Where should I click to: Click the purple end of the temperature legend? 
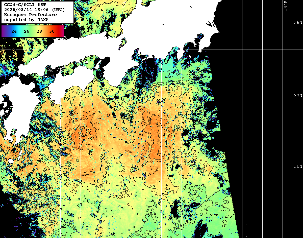point(4,31)
